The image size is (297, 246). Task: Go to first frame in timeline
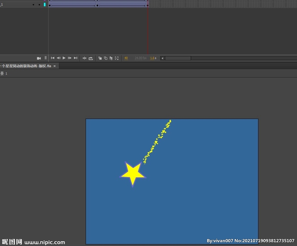pos(53,58)
